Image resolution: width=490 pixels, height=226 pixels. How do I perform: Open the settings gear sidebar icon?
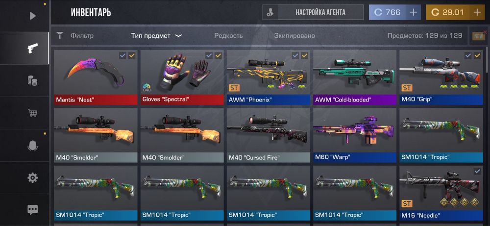click(x=32, y=177)
